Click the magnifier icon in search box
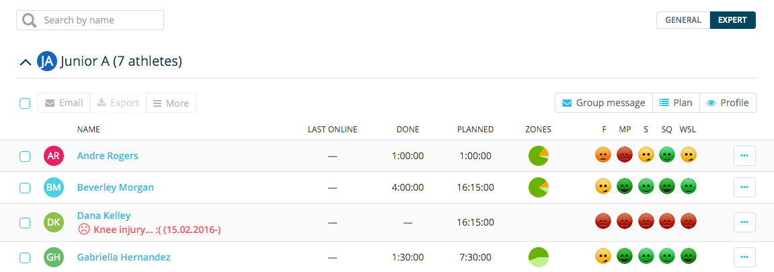 click(30, 21)
